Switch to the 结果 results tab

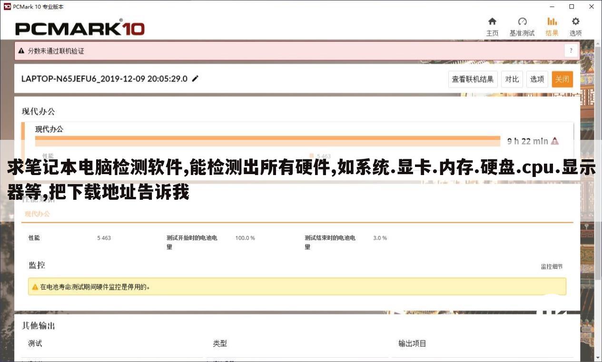pos(552,21)
